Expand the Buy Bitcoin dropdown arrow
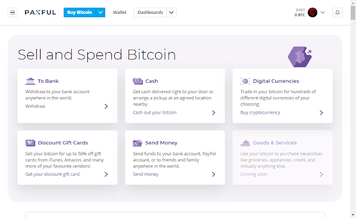Screen dimensions: 356x218 coord(101,12)
